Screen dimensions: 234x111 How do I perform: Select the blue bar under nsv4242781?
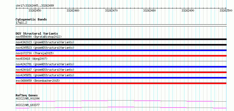coord(121,67)
